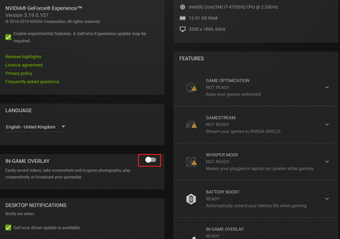
Task: Click In-Game Overlay title in Features list
Action: [x=225, y=229]
